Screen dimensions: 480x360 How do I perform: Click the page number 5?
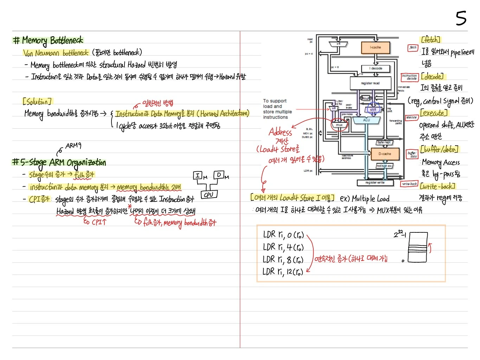pyautogui.click(x=461, y=18)
